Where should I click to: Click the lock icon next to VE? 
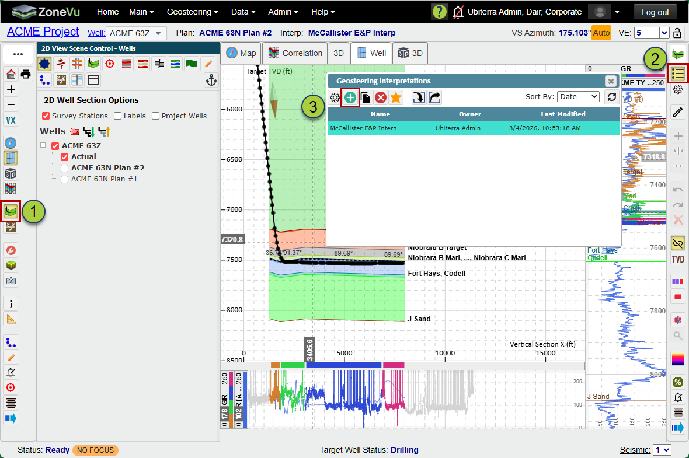(677, 33)
